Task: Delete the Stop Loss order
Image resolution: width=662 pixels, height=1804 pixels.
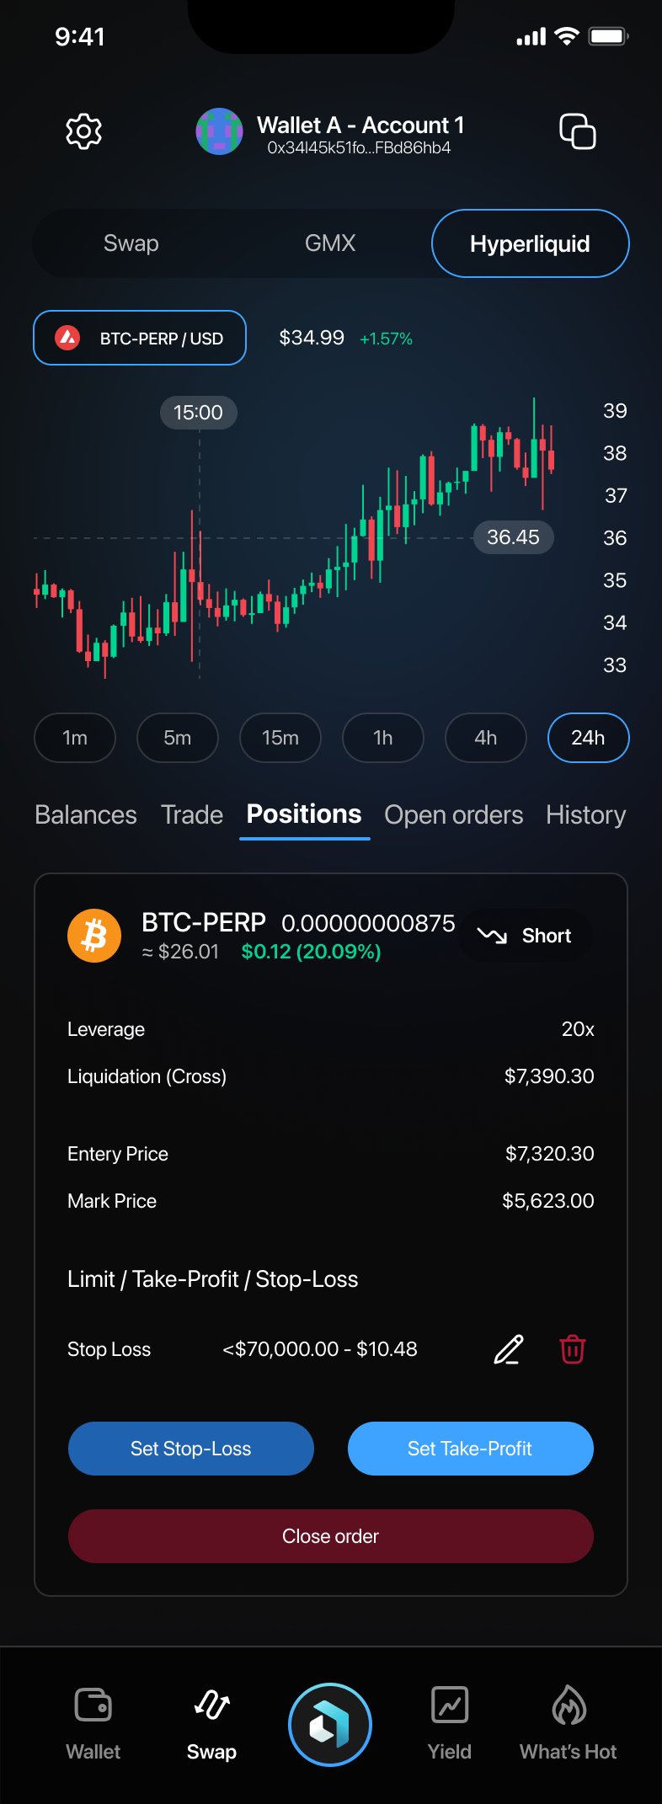Action: pyautogui.click(x=573, y=1349)
